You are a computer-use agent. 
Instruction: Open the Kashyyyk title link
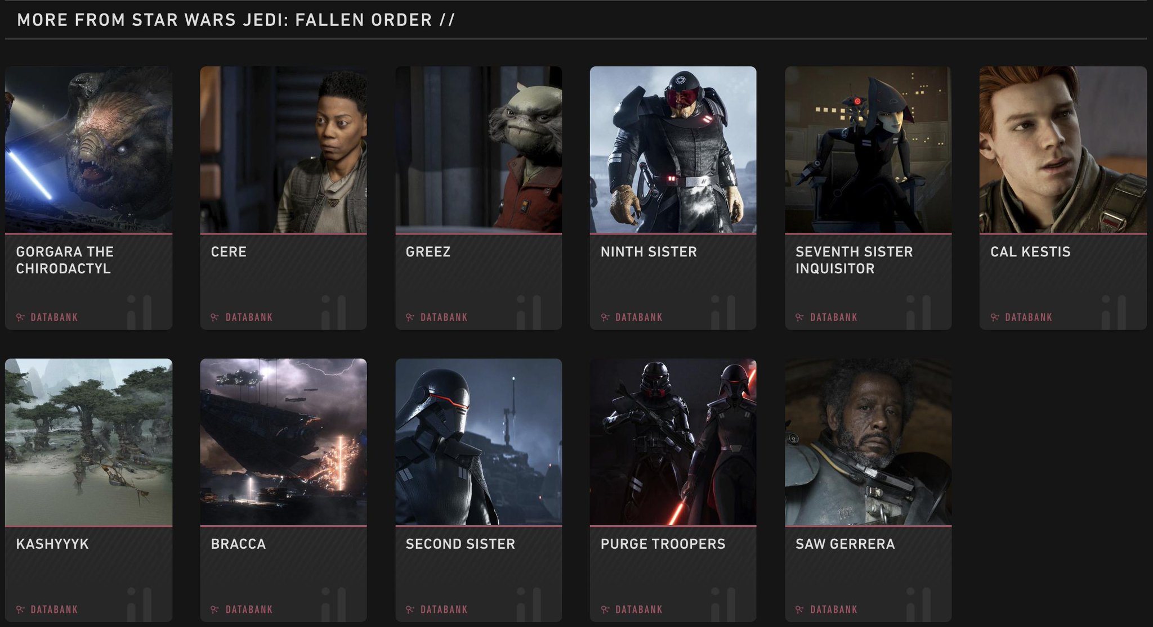52,544
